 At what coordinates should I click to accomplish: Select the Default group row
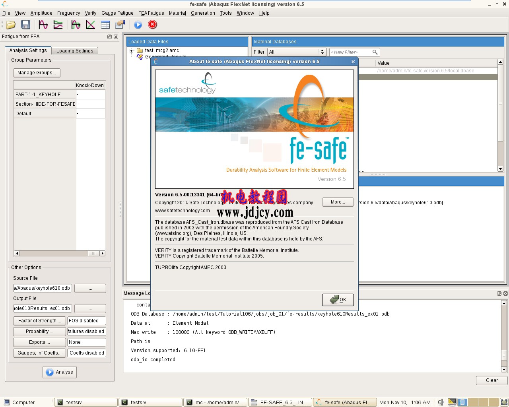45,114
